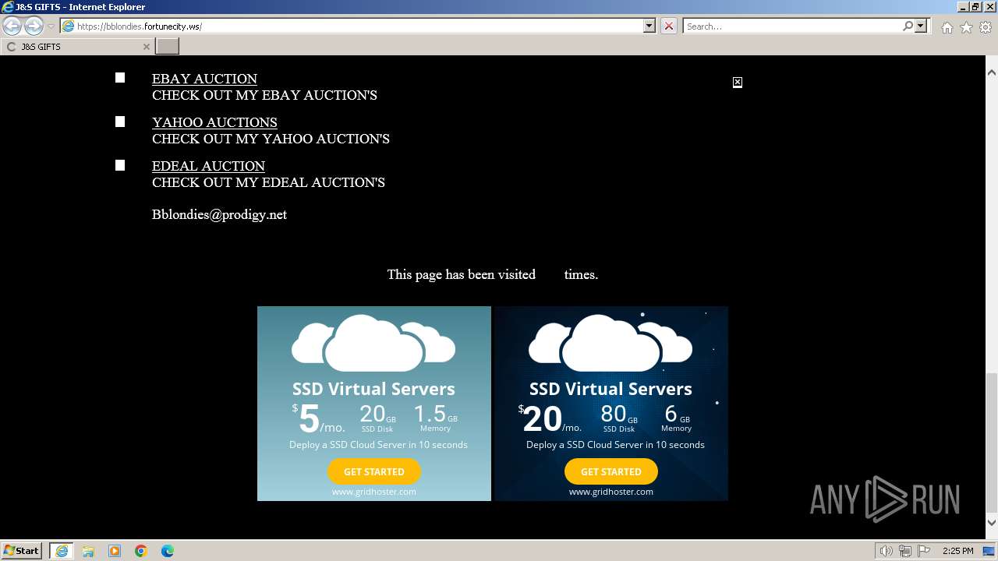Click 'CHECK OUT MY EBAY AUCTION'S' text

(264, 95)
